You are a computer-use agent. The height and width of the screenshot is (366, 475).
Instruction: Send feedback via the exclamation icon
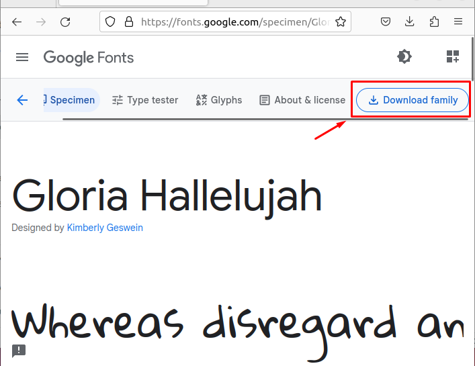(x=19, y=351)
